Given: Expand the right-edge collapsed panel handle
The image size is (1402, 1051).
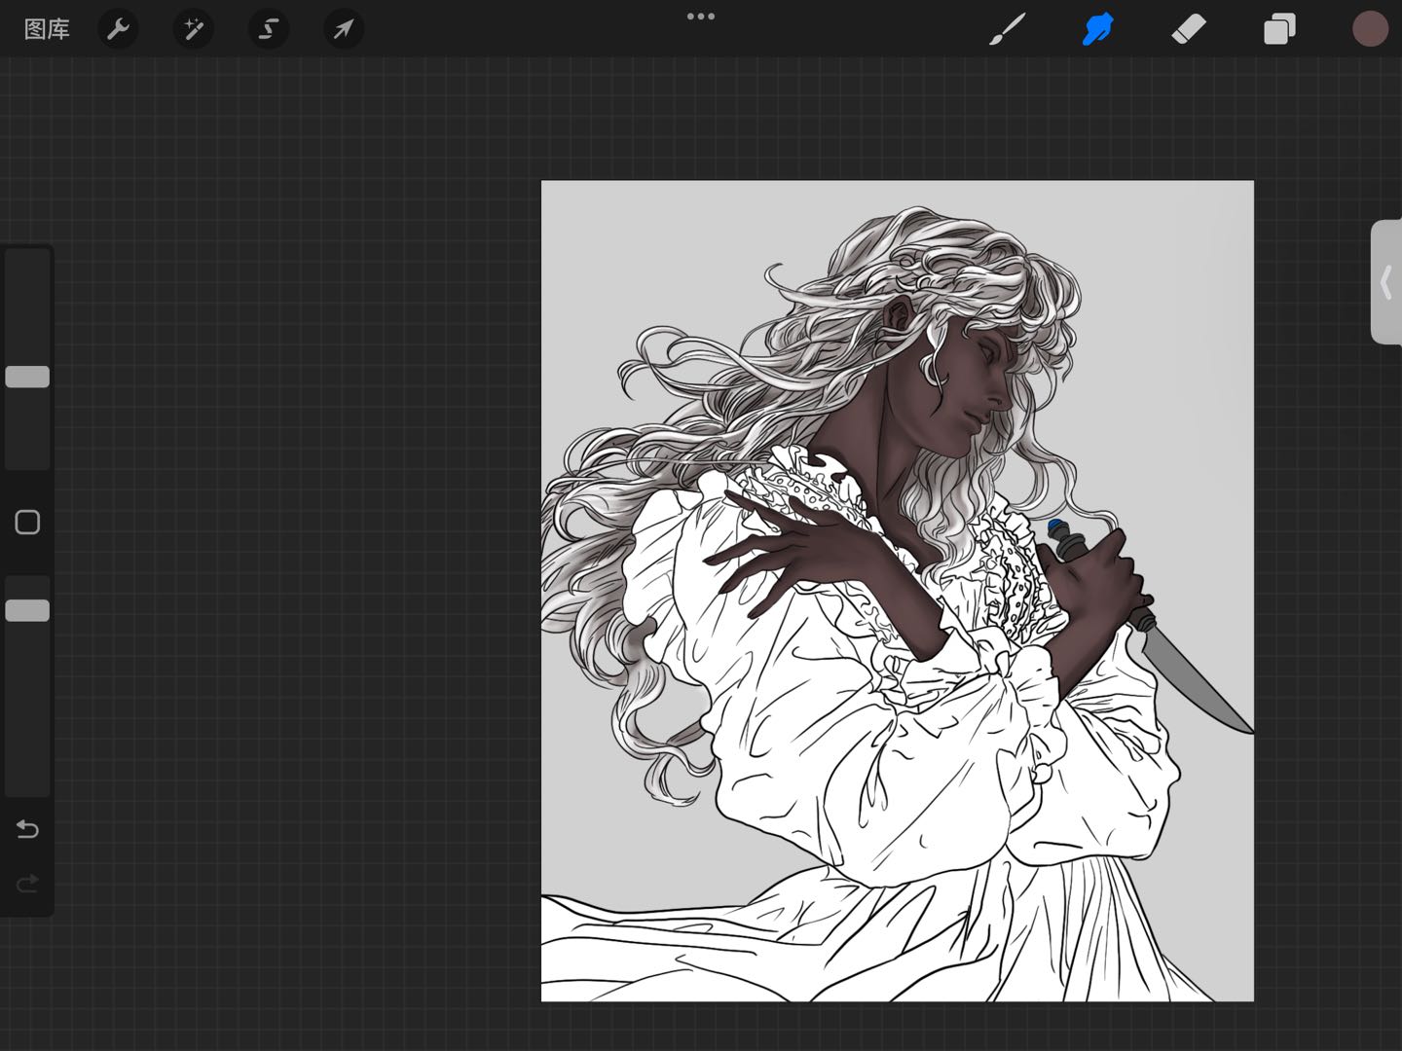Looking at the screenshot, I should click(x=1386, y=282).
